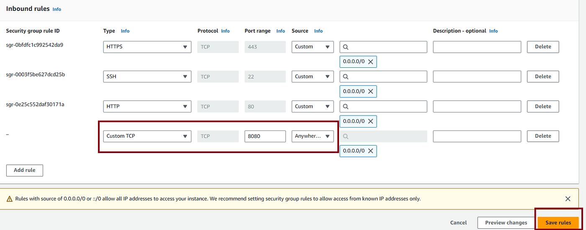The height and width of the screenshot is (230, 586).
Task: Open Type dropdown showing HTTP
Action: 147,106
